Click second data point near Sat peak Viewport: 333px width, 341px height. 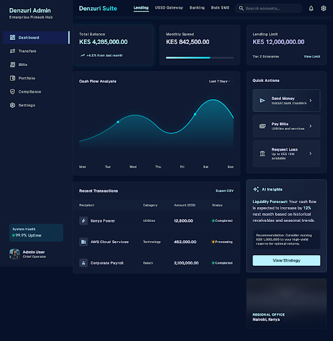[x=195, y=115]
